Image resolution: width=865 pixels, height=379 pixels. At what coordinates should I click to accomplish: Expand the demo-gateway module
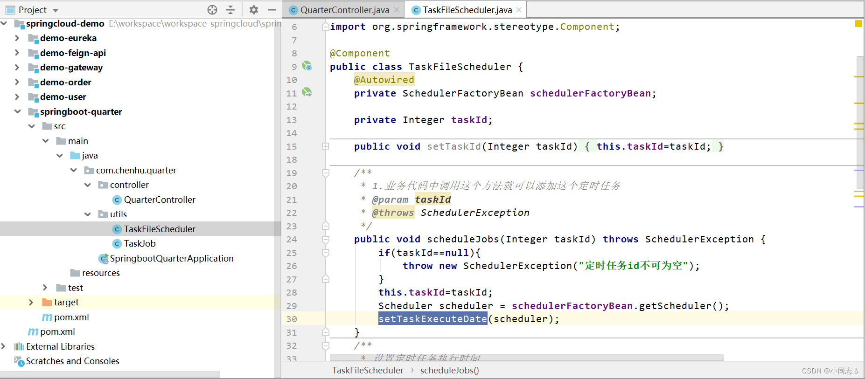(17, 68)
